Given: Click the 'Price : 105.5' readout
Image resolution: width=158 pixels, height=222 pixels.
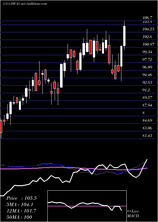Looking at the screenshot, I should [21, 198].
